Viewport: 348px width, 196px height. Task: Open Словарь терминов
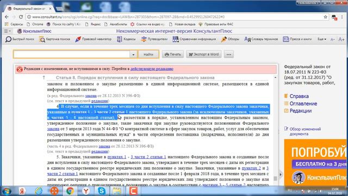[x=261, y=39]
